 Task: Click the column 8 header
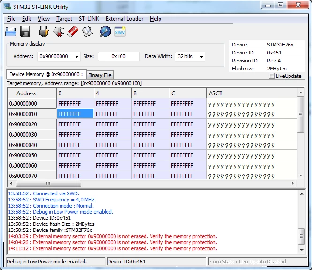(x=151, y=93)
